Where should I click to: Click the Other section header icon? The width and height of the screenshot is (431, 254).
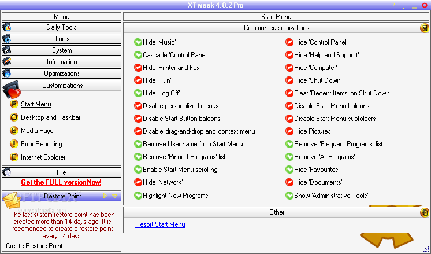pos(425,212)
